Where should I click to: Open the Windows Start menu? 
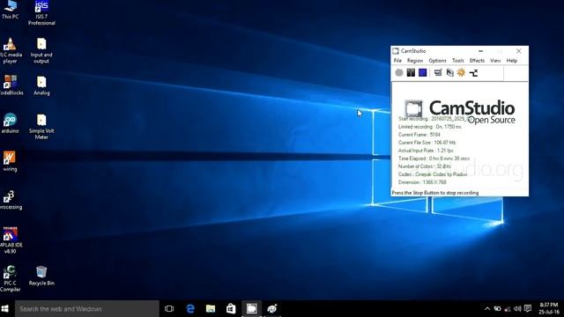click(x=5, y=309)
